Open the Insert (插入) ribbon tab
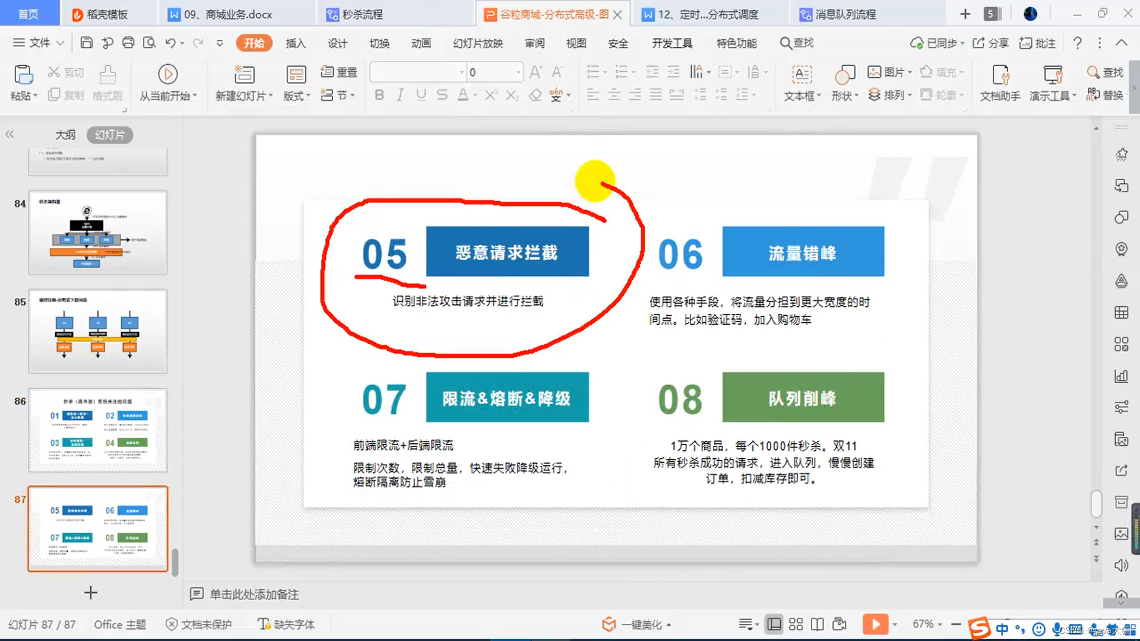The width and height of the screenshot is (1140, 641). coord(295,43)
